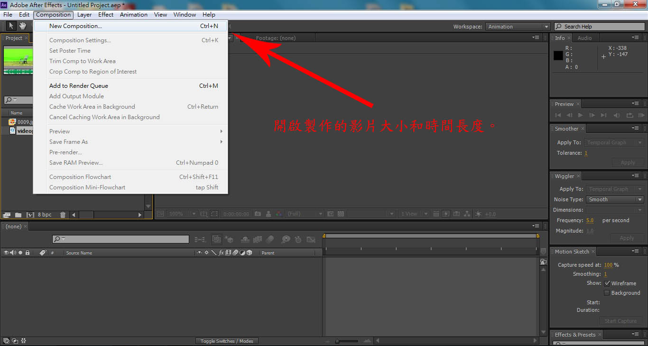Enable the Background checkbox in Motion Sketch

coord(607,293)
